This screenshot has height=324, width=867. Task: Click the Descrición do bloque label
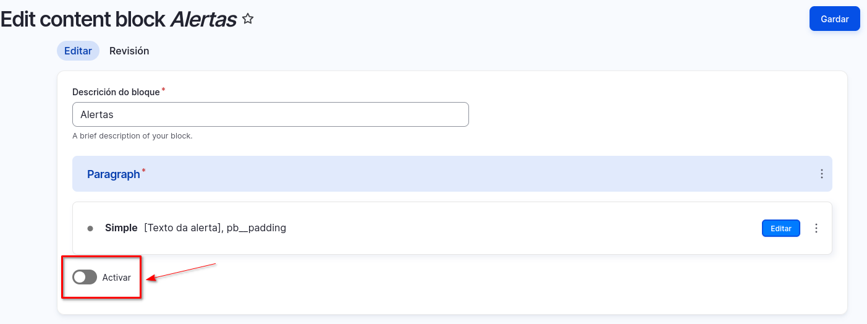pos(116,92)
